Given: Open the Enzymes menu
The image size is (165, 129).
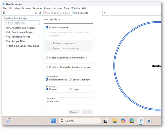Looking at the screenshot, I should coord(26,8).
